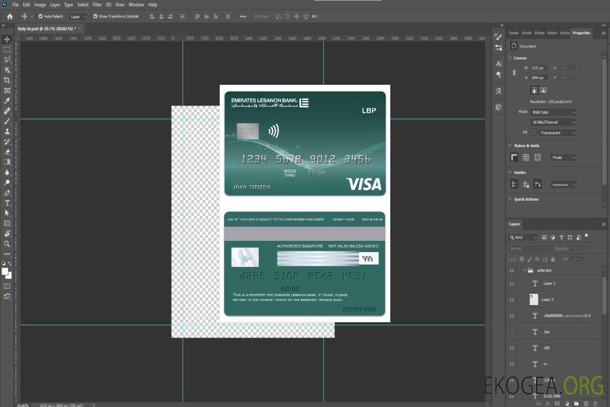Image resolution: width=610 pixels, height=407 pixels.
Task: Click the Layer 3 thumbnail
Action: (x=534, y=300)
